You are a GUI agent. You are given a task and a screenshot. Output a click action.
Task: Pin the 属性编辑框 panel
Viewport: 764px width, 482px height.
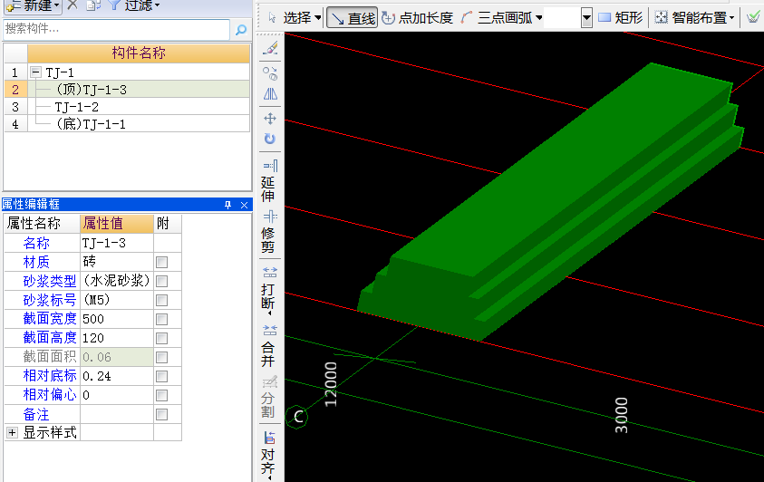[227, 205]
